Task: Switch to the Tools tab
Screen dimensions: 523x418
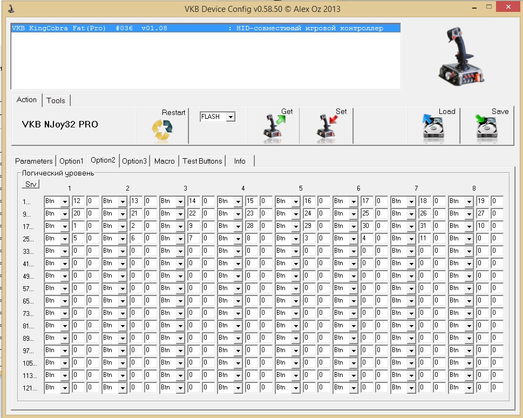Action: pyautogui.click(x=56, y=100)
